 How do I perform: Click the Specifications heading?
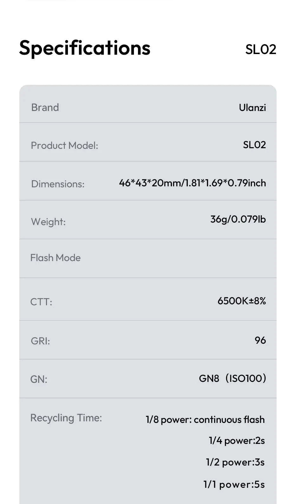pyautogui.click(x=85, y=48)
